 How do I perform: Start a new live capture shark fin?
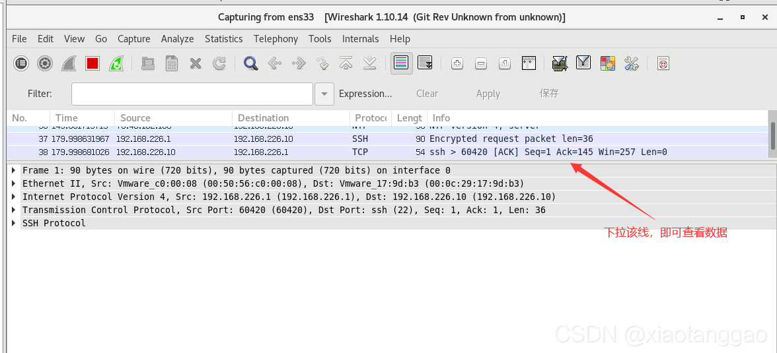click(69, 63)
